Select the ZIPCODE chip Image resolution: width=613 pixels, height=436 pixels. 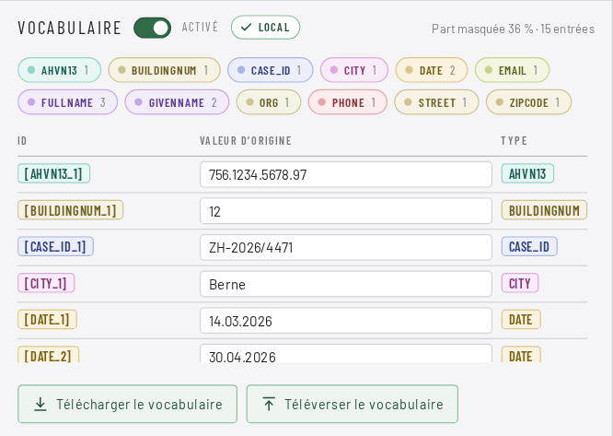tap(528, 102)
